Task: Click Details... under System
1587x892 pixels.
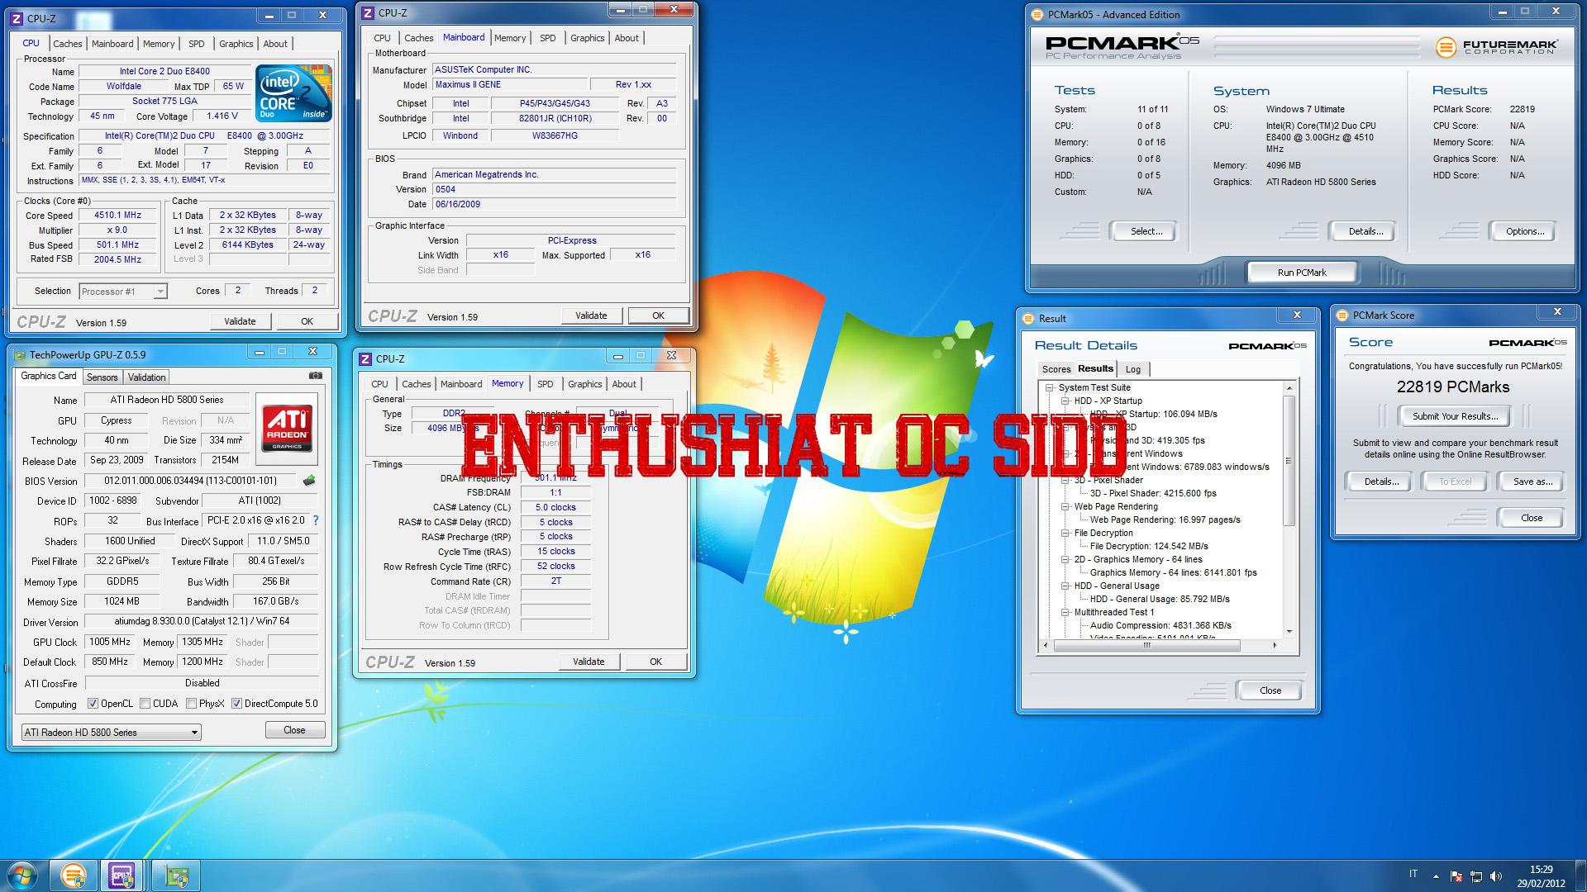Action: click(1365, 231)
